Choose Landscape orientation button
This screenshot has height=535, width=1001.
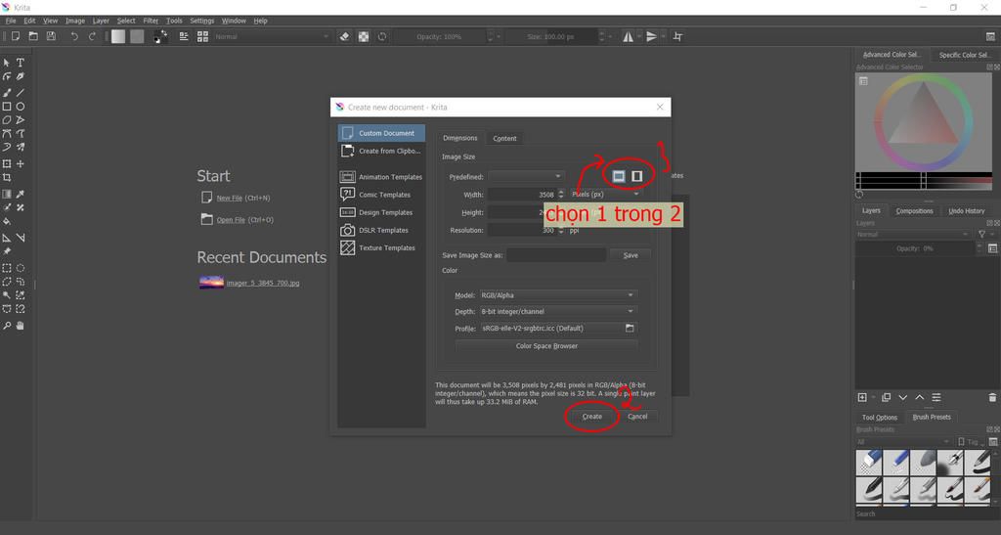click(x=619, y=176)
